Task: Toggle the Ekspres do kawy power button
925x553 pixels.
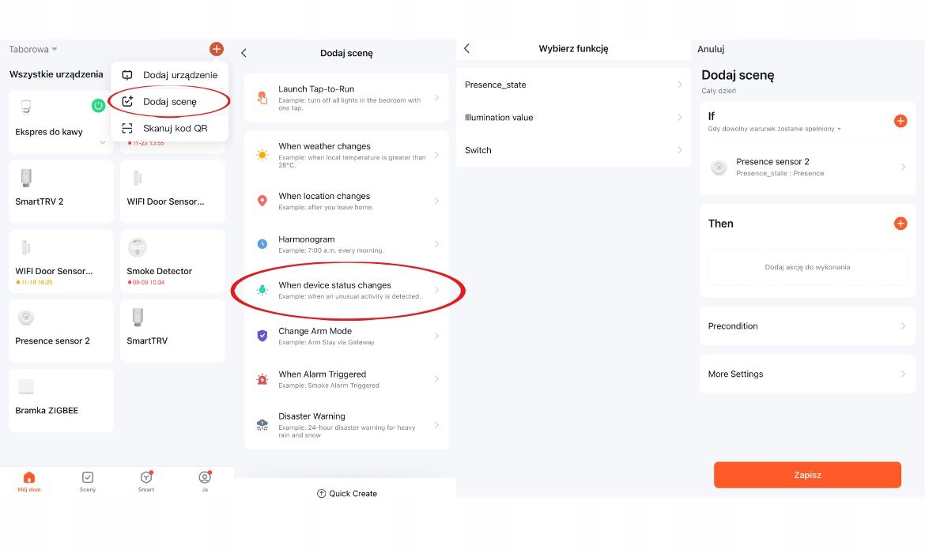Action: click(x=98, y=105)
